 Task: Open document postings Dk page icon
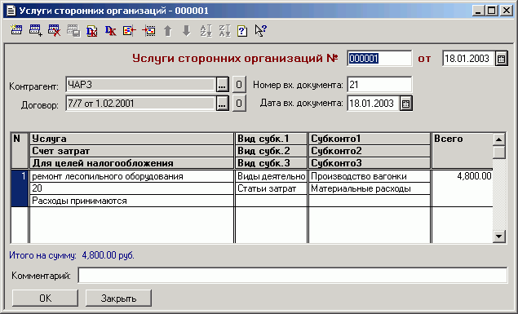coord(92,31)
